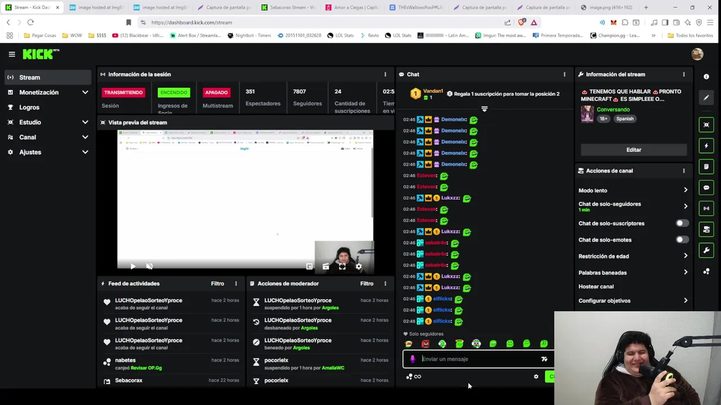
Task: Click the browser address bar URL
Action: 192,22
